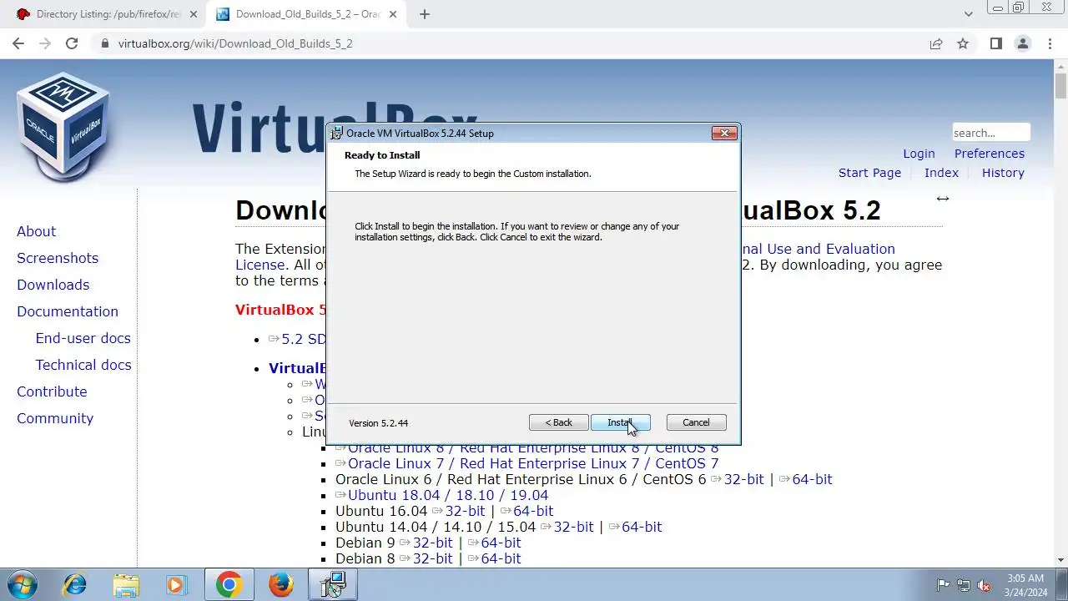This screenshot has height=601, width=1068.
Task: Click page scrollbar down arrow
Action: [x=1060, y=560]
